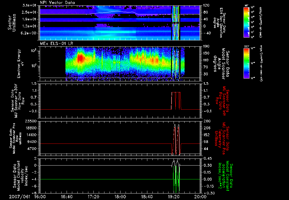Image resolution: width=289 pixels, height=200 pixels.
Task: Click the 9400 scanner position tick value
Action: [x=32, y=142]
